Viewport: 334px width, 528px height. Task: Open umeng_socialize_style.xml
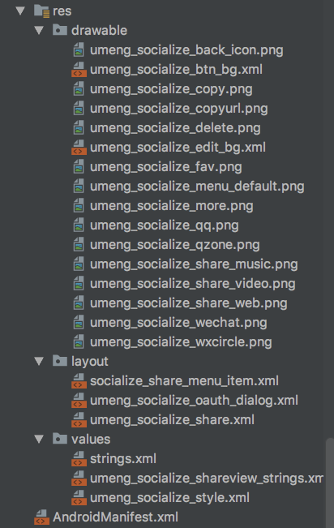169,498
